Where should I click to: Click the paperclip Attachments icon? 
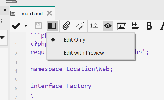[x=66, y=25]
